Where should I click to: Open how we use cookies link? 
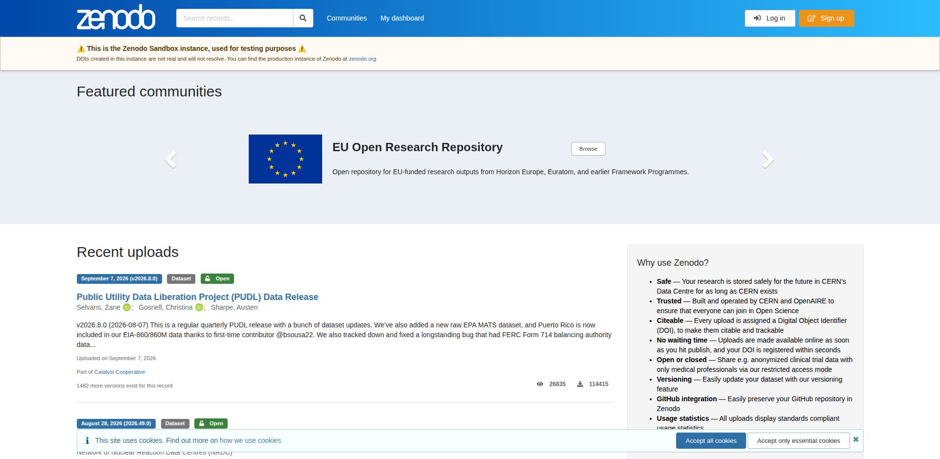point(250,440)
